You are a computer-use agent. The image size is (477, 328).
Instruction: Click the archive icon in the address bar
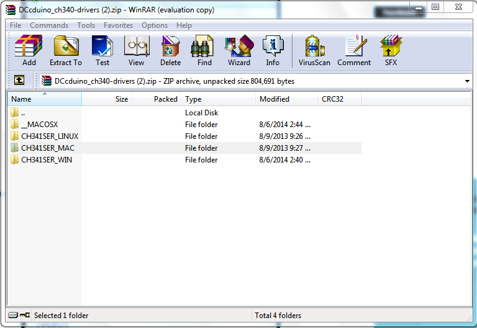click(46, 81)
